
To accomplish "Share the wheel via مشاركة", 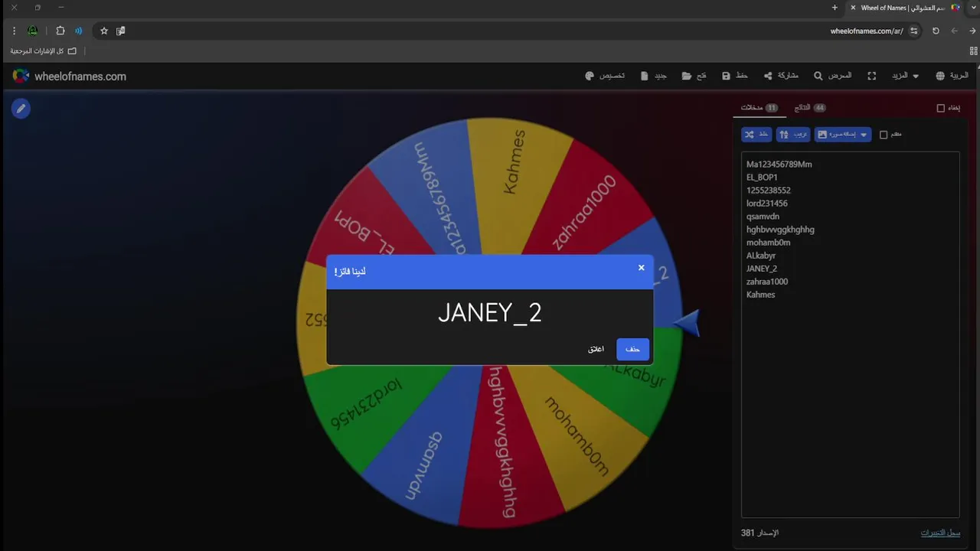I will pyautogui.click(x=781, y=76).
